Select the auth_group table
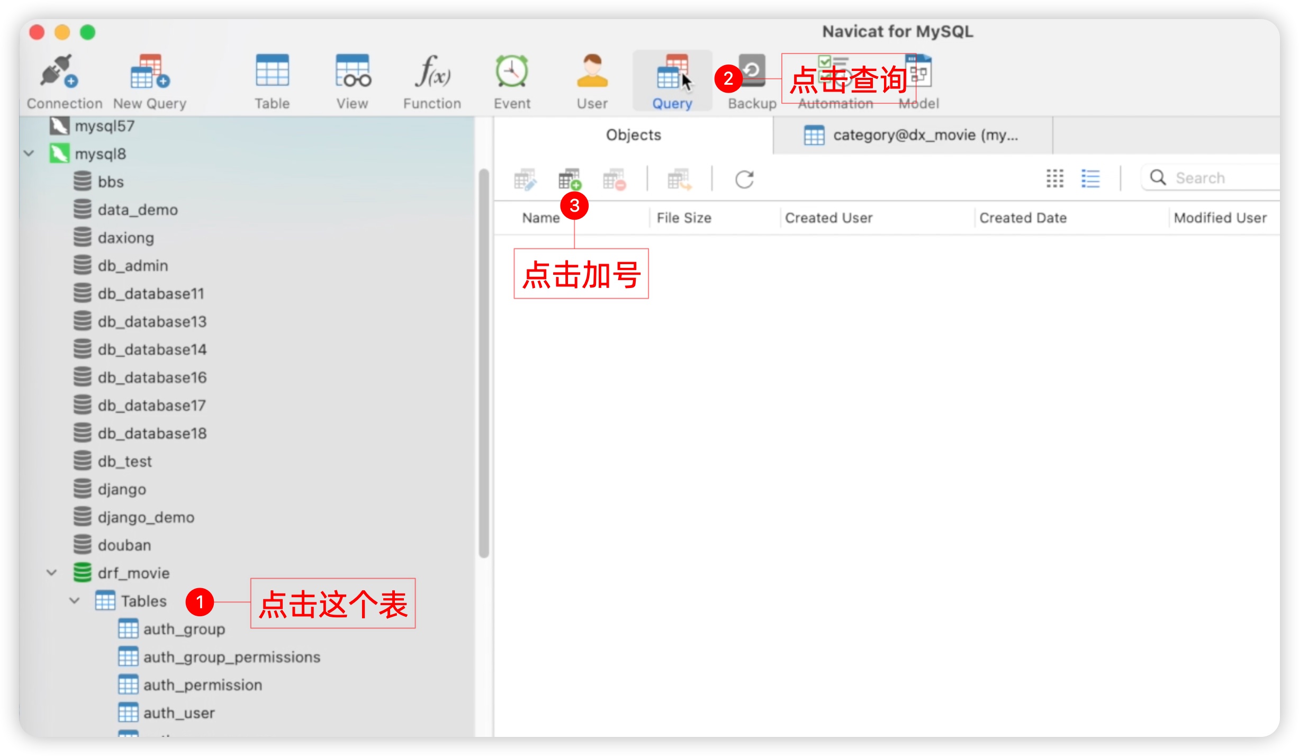 (x=172, y=629)
